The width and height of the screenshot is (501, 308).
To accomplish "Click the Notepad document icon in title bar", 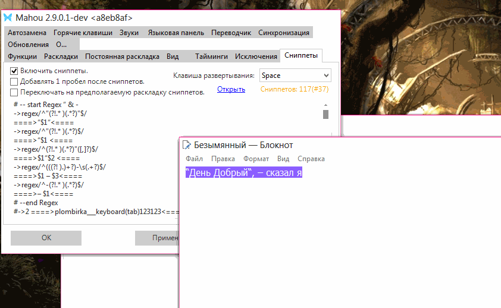I will point(187,145).
